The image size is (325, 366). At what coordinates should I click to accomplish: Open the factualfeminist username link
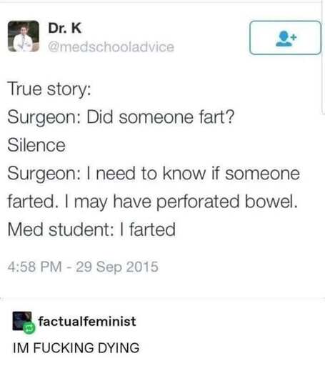click(x=87, y=321)
